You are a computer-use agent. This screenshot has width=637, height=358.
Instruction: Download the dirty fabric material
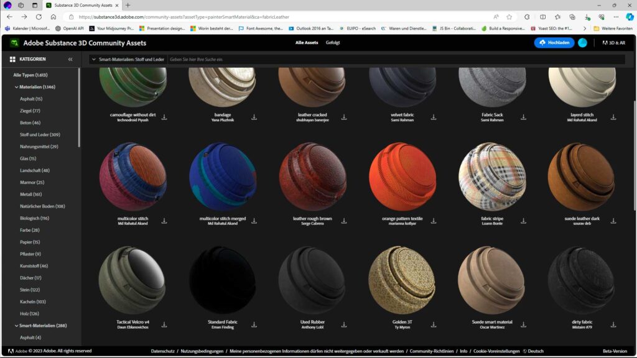[613, 324]
